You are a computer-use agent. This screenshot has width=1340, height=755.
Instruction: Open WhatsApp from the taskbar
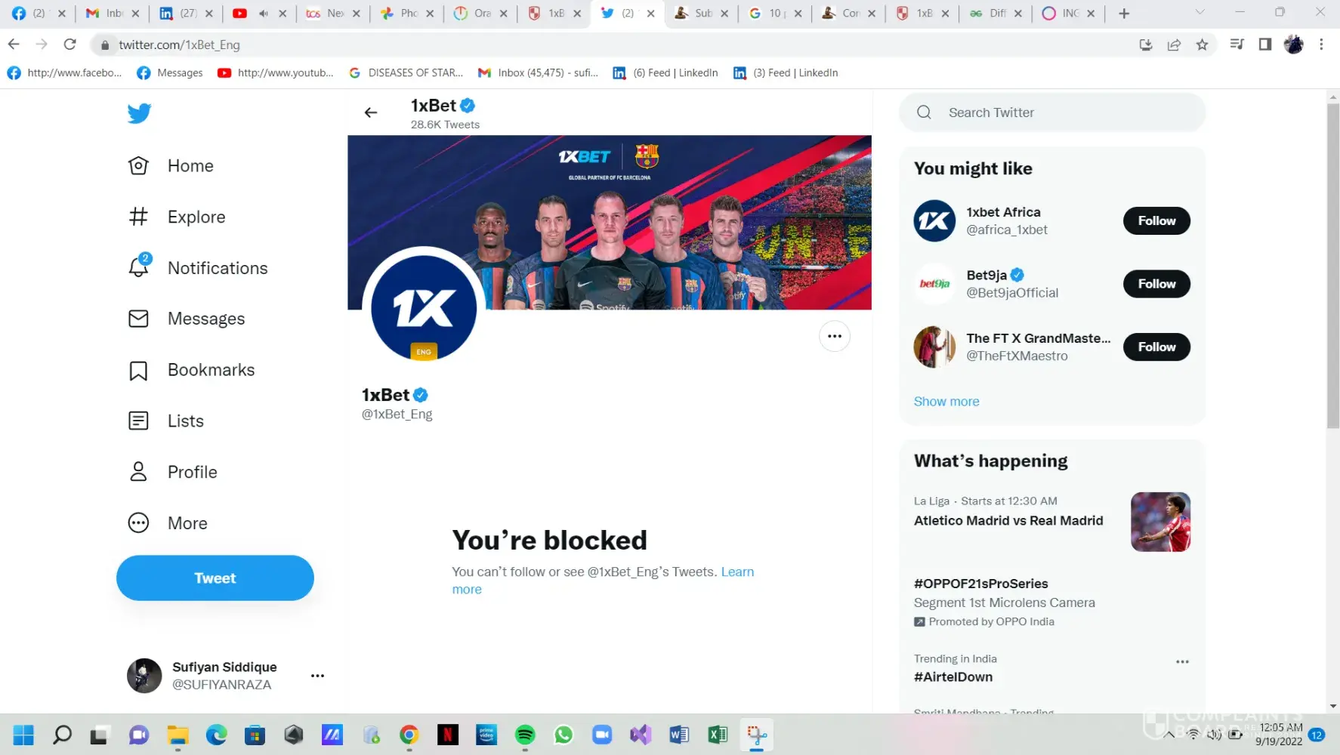point(563,735)
